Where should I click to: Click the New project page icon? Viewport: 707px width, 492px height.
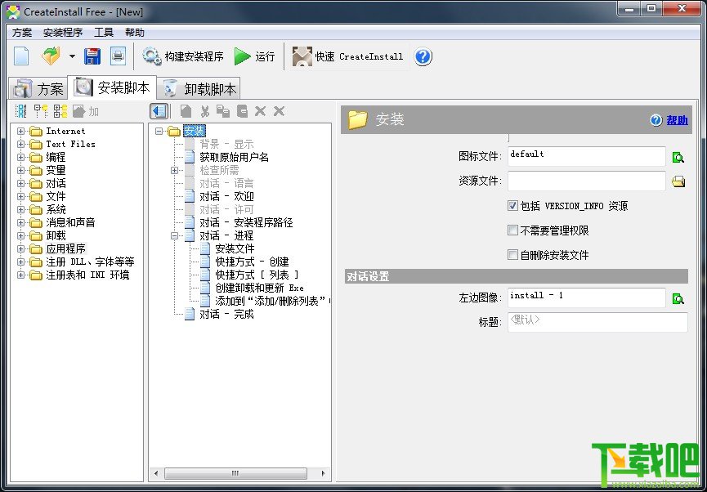pos(21,56)
